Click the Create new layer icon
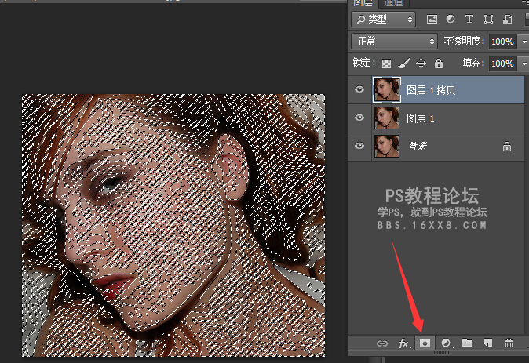This screenshot has width=529, height=363. pos(487,343)
